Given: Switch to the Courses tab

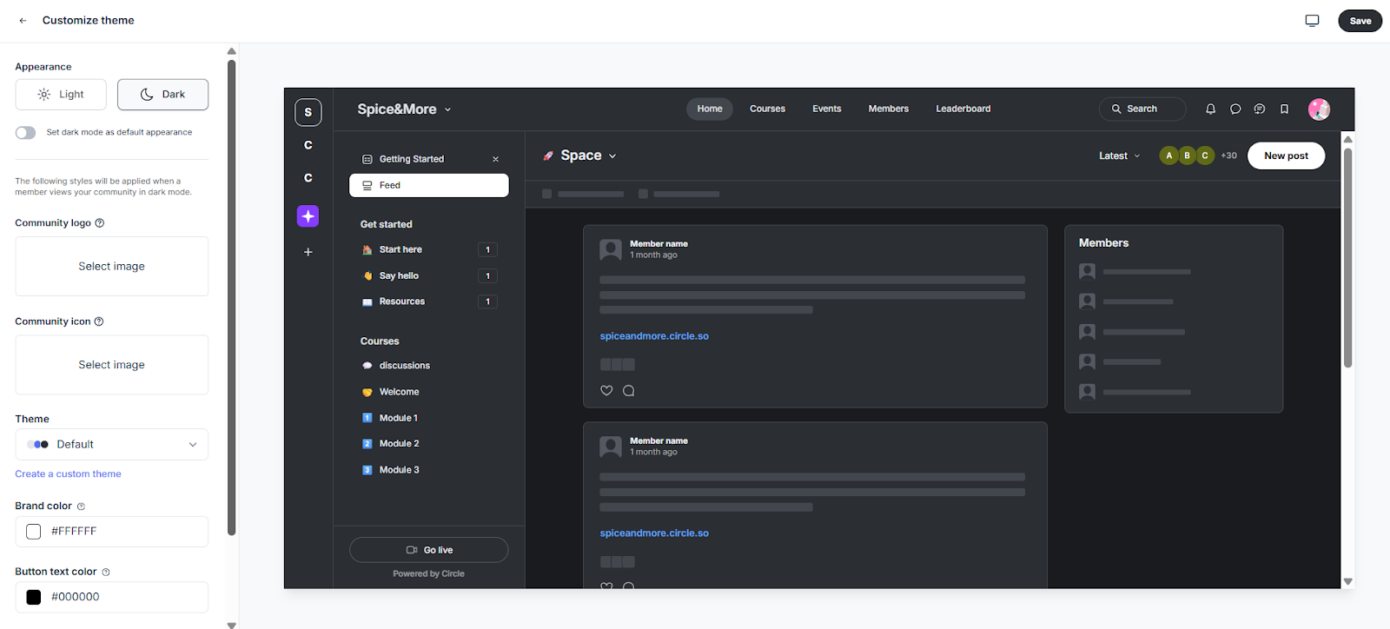Looking at the screenshot, I should [768, 109].
